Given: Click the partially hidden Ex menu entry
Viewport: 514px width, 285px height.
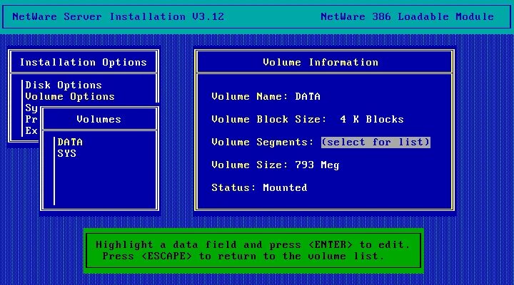Looking at the screenshot, I should click(x=31, y=131).
